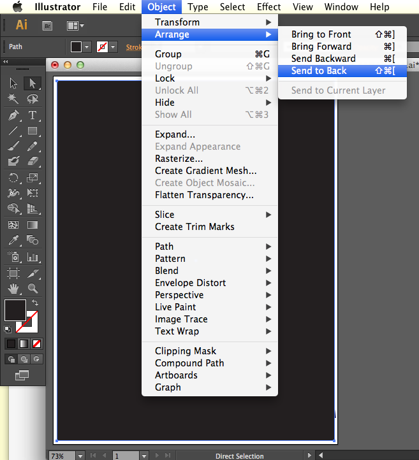The height and width of the screenshot is (460, 419).
Task: Click the Fill color swatch in Tools panel
Action: [15, 310]
